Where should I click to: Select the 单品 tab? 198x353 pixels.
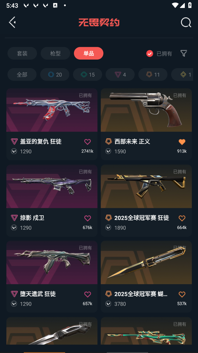[89, 53]
